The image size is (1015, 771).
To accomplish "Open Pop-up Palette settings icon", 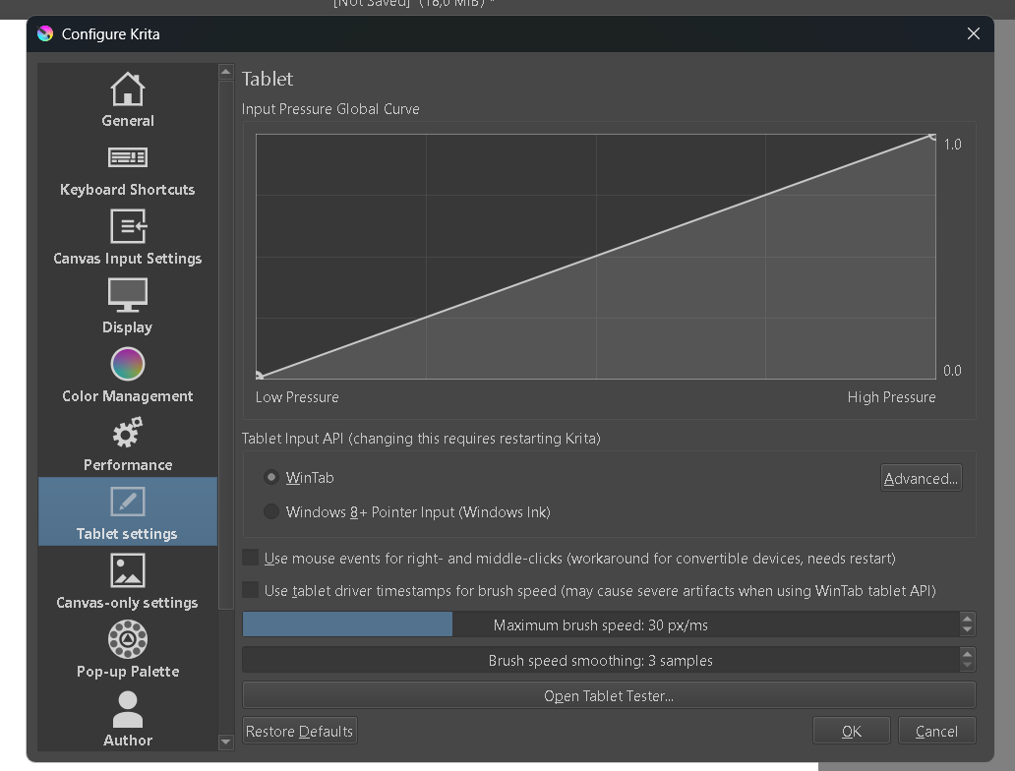I will coord(128,639).
